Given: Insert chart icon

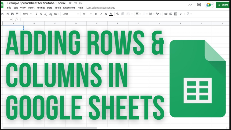Looking at the screenshot, I should coord(176,14).
